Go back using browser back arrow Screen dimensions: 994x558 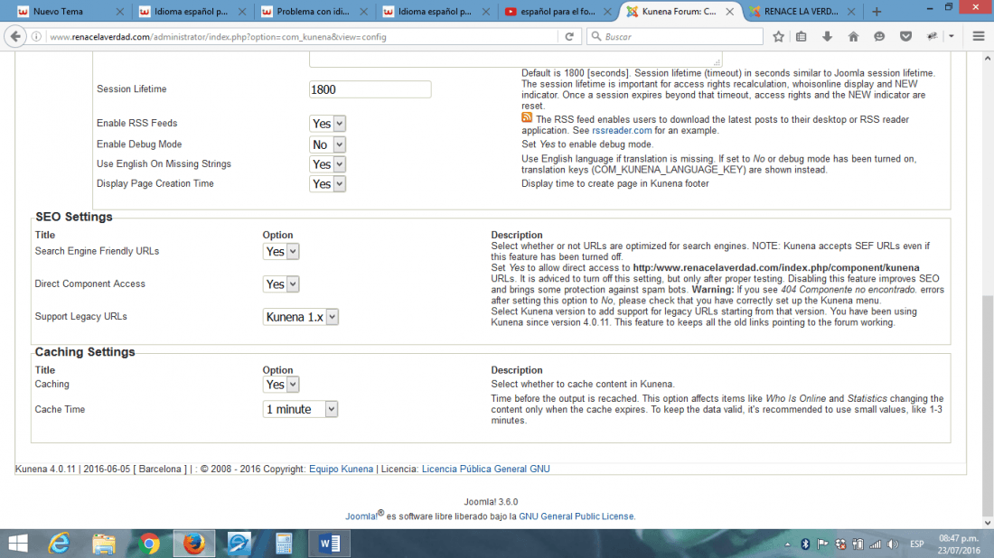(x=15, y=37)
